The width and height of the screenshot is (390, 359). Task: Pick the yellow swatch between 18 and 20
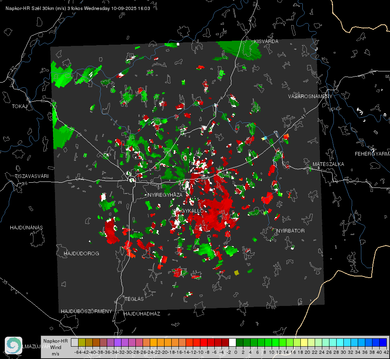tap(304, 342)
